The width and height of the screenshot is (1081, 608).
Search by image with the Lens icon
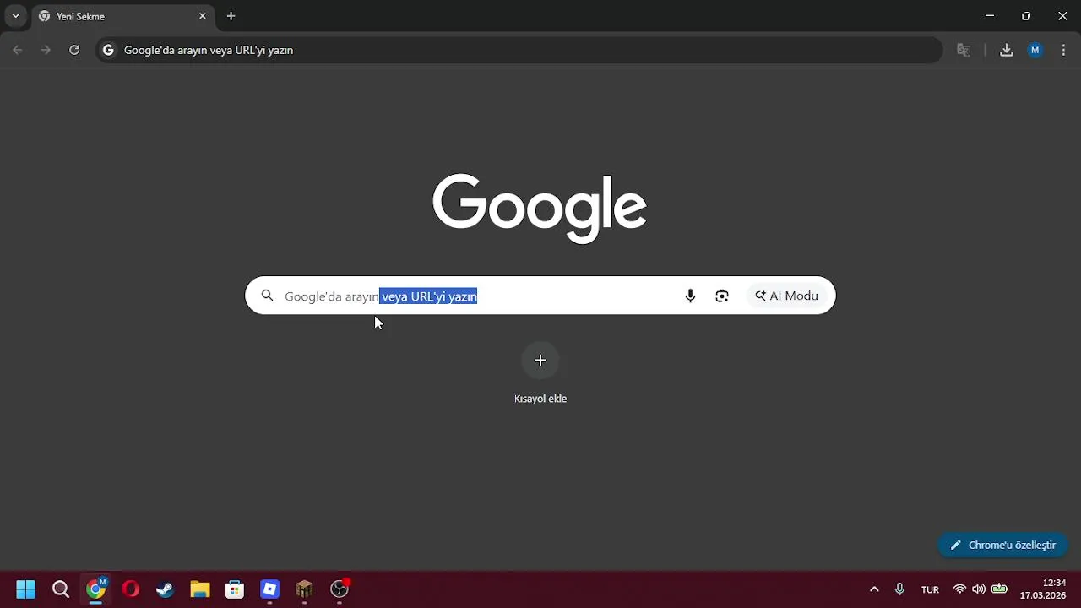(722, 296)
